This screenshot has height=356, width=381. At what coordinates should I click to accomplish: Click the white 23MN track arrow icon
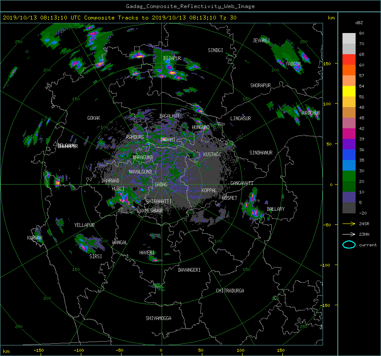pos(349,234)
